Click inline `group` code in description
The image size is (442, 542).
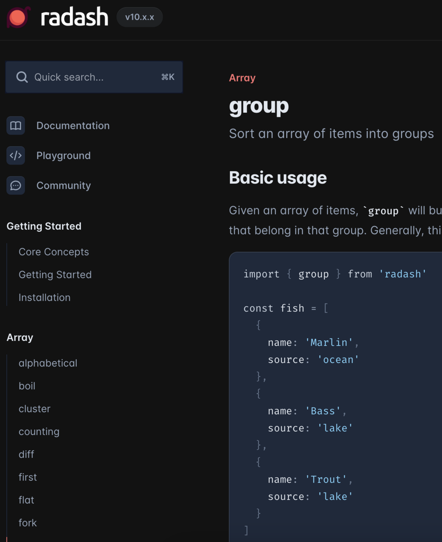[383, 211]
